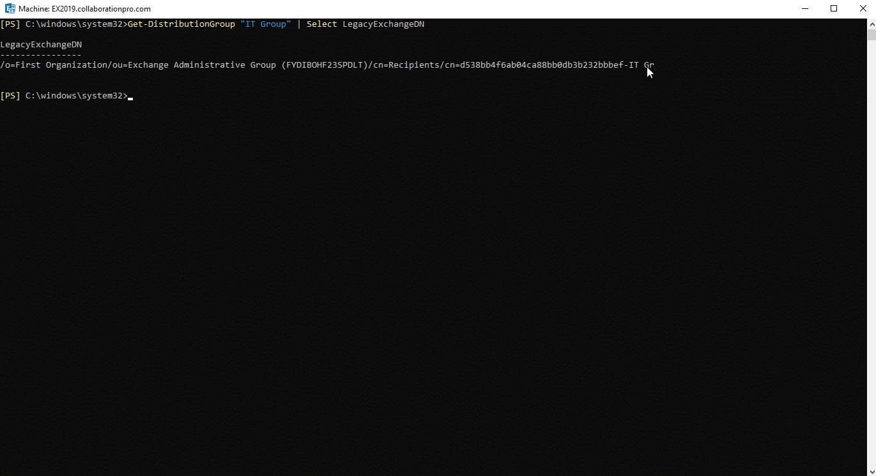Image resolution: width=876 pixels, height=476 pixels.
Task: Click the remote machine application icon
Action: pos(9,8)
